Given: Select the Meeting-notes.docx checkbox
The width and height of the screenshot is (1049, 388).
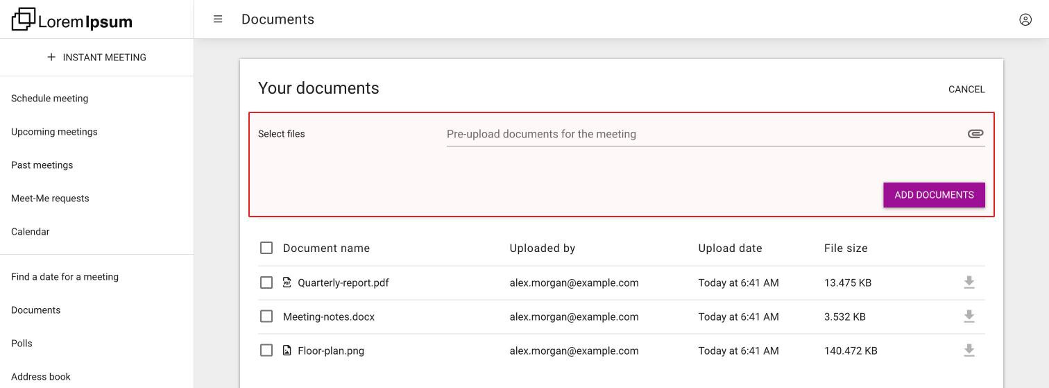Looking at the screenshot, I should [x=266, y=317].
